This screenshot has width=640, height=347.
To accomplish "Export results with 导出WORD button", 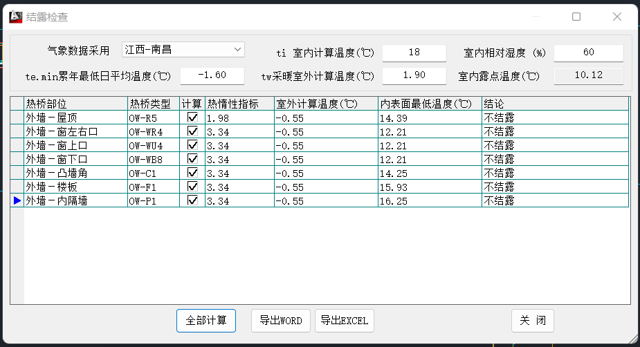I will coord(280,321).
